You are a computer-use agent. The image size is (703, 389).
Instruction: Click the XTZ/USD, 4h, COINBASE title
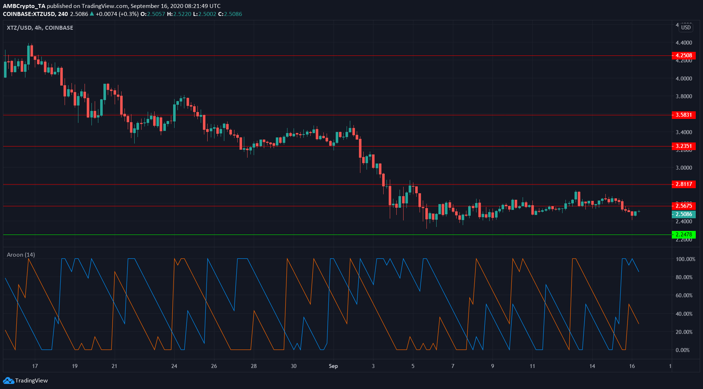40,28
